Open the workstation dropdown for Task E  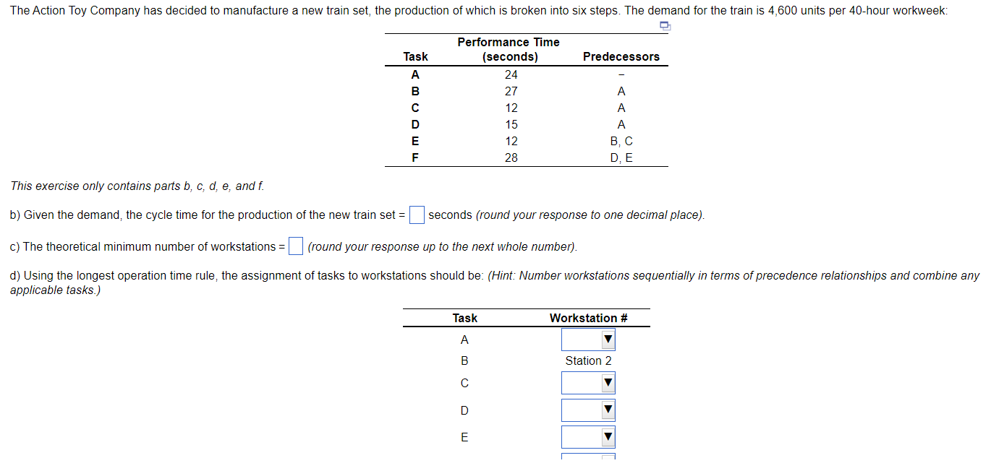tap(587, 436)
